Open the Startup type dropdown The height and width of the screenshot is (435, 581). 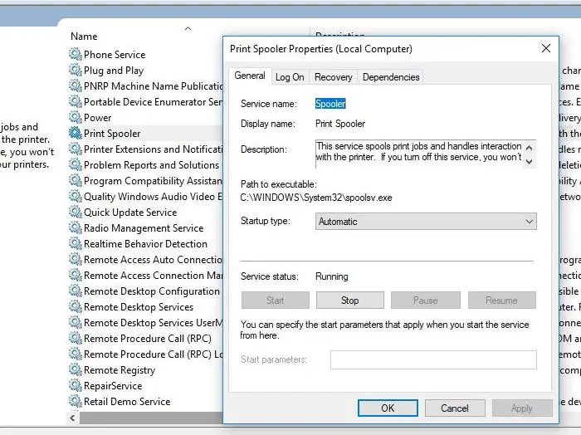(x=426, y=222)
